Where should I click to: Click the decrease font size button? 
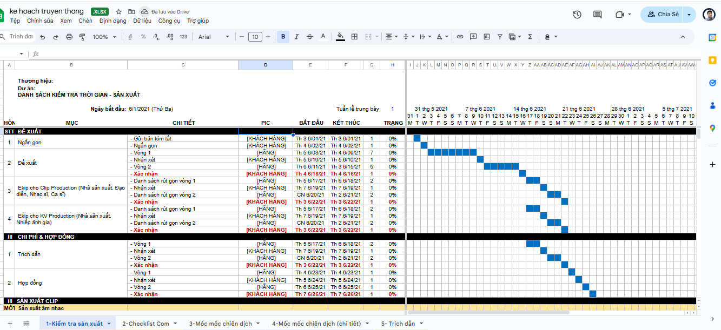(x=242, y=37)
